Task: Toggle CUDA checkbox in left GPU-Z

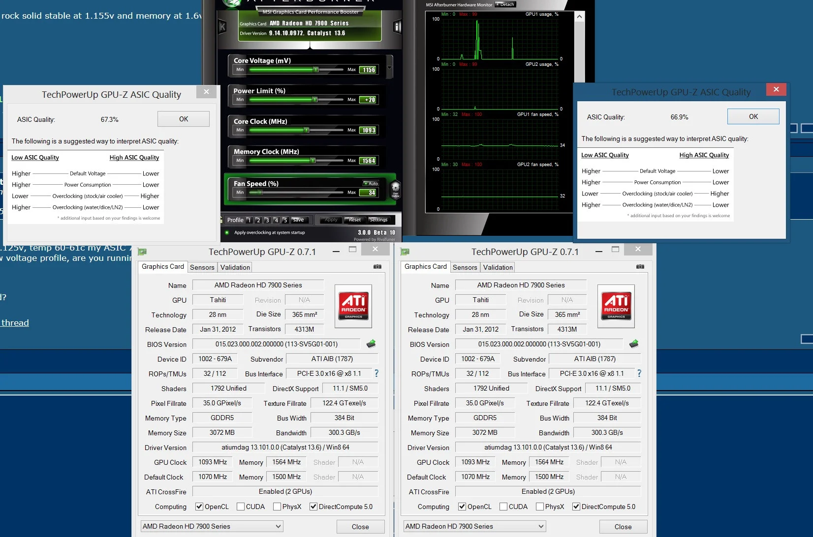Action: tap(241, 507)
